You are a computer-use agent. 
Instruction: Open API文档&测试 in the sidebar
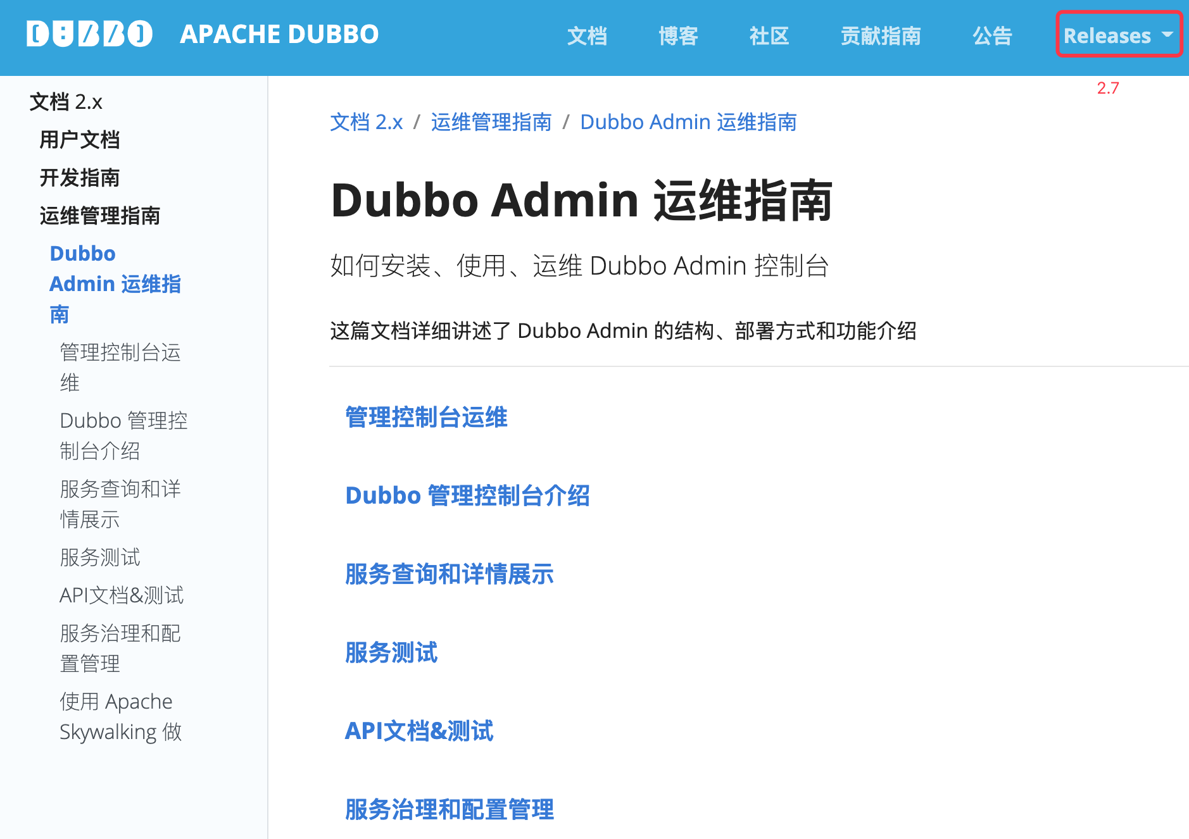click(122, 595)
